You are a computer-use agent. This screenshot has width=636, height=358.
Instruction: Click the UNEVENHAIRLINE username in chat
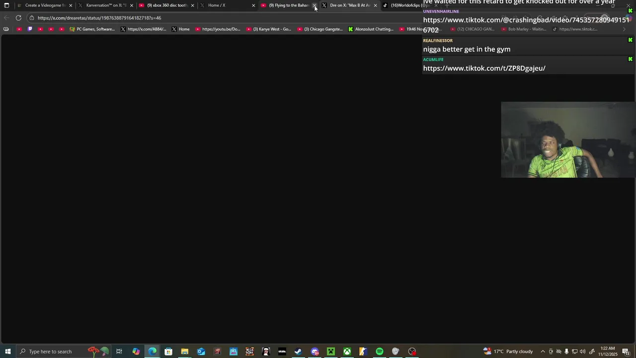click(x=441, y=11)
